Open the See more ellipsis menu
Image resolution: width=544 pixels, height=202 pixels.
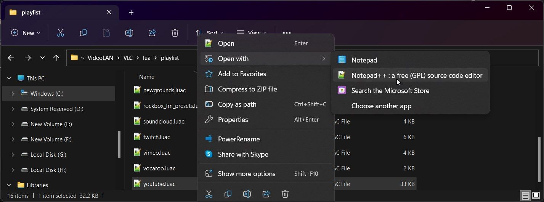[x=287, y=33]
